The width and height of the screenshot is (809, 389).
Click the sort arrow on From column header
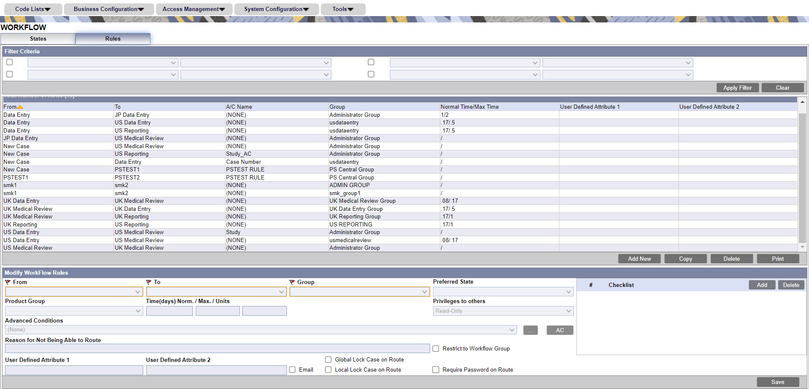coord(20,107)
